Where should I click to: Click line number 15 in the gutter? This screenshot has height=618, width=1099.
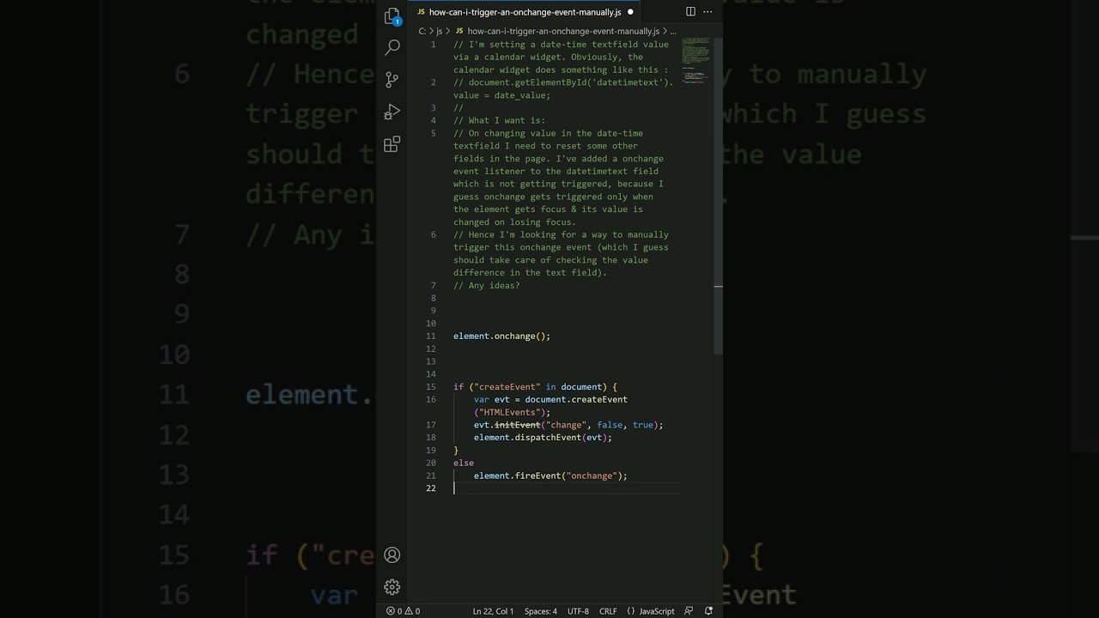[x=431, y=386]
